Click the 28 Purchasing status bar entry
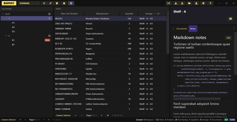Viewport: 237px width, 122px height. (181, 120)
